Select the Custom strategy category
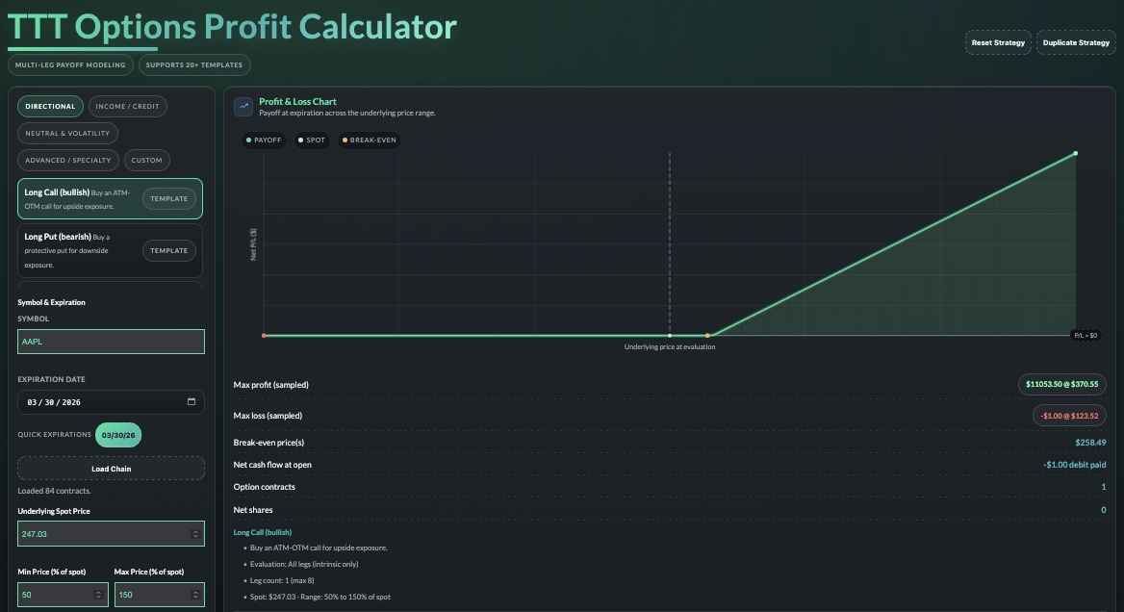Viewport: 1124px width, 612px height. [x=147, y=160]
